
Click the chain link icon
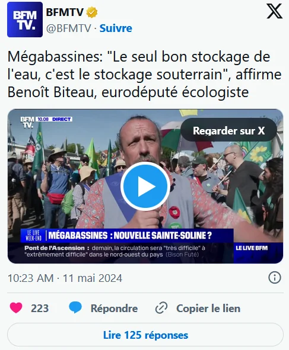tap(161, 308)
